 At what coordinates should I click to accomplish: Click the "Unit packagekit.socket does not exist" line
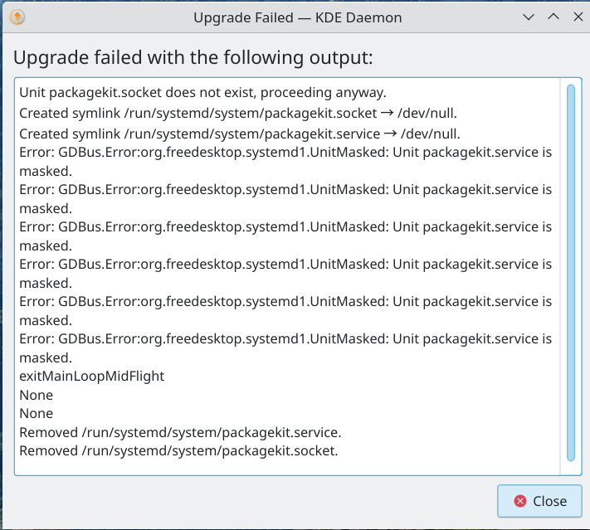(202, 91)
